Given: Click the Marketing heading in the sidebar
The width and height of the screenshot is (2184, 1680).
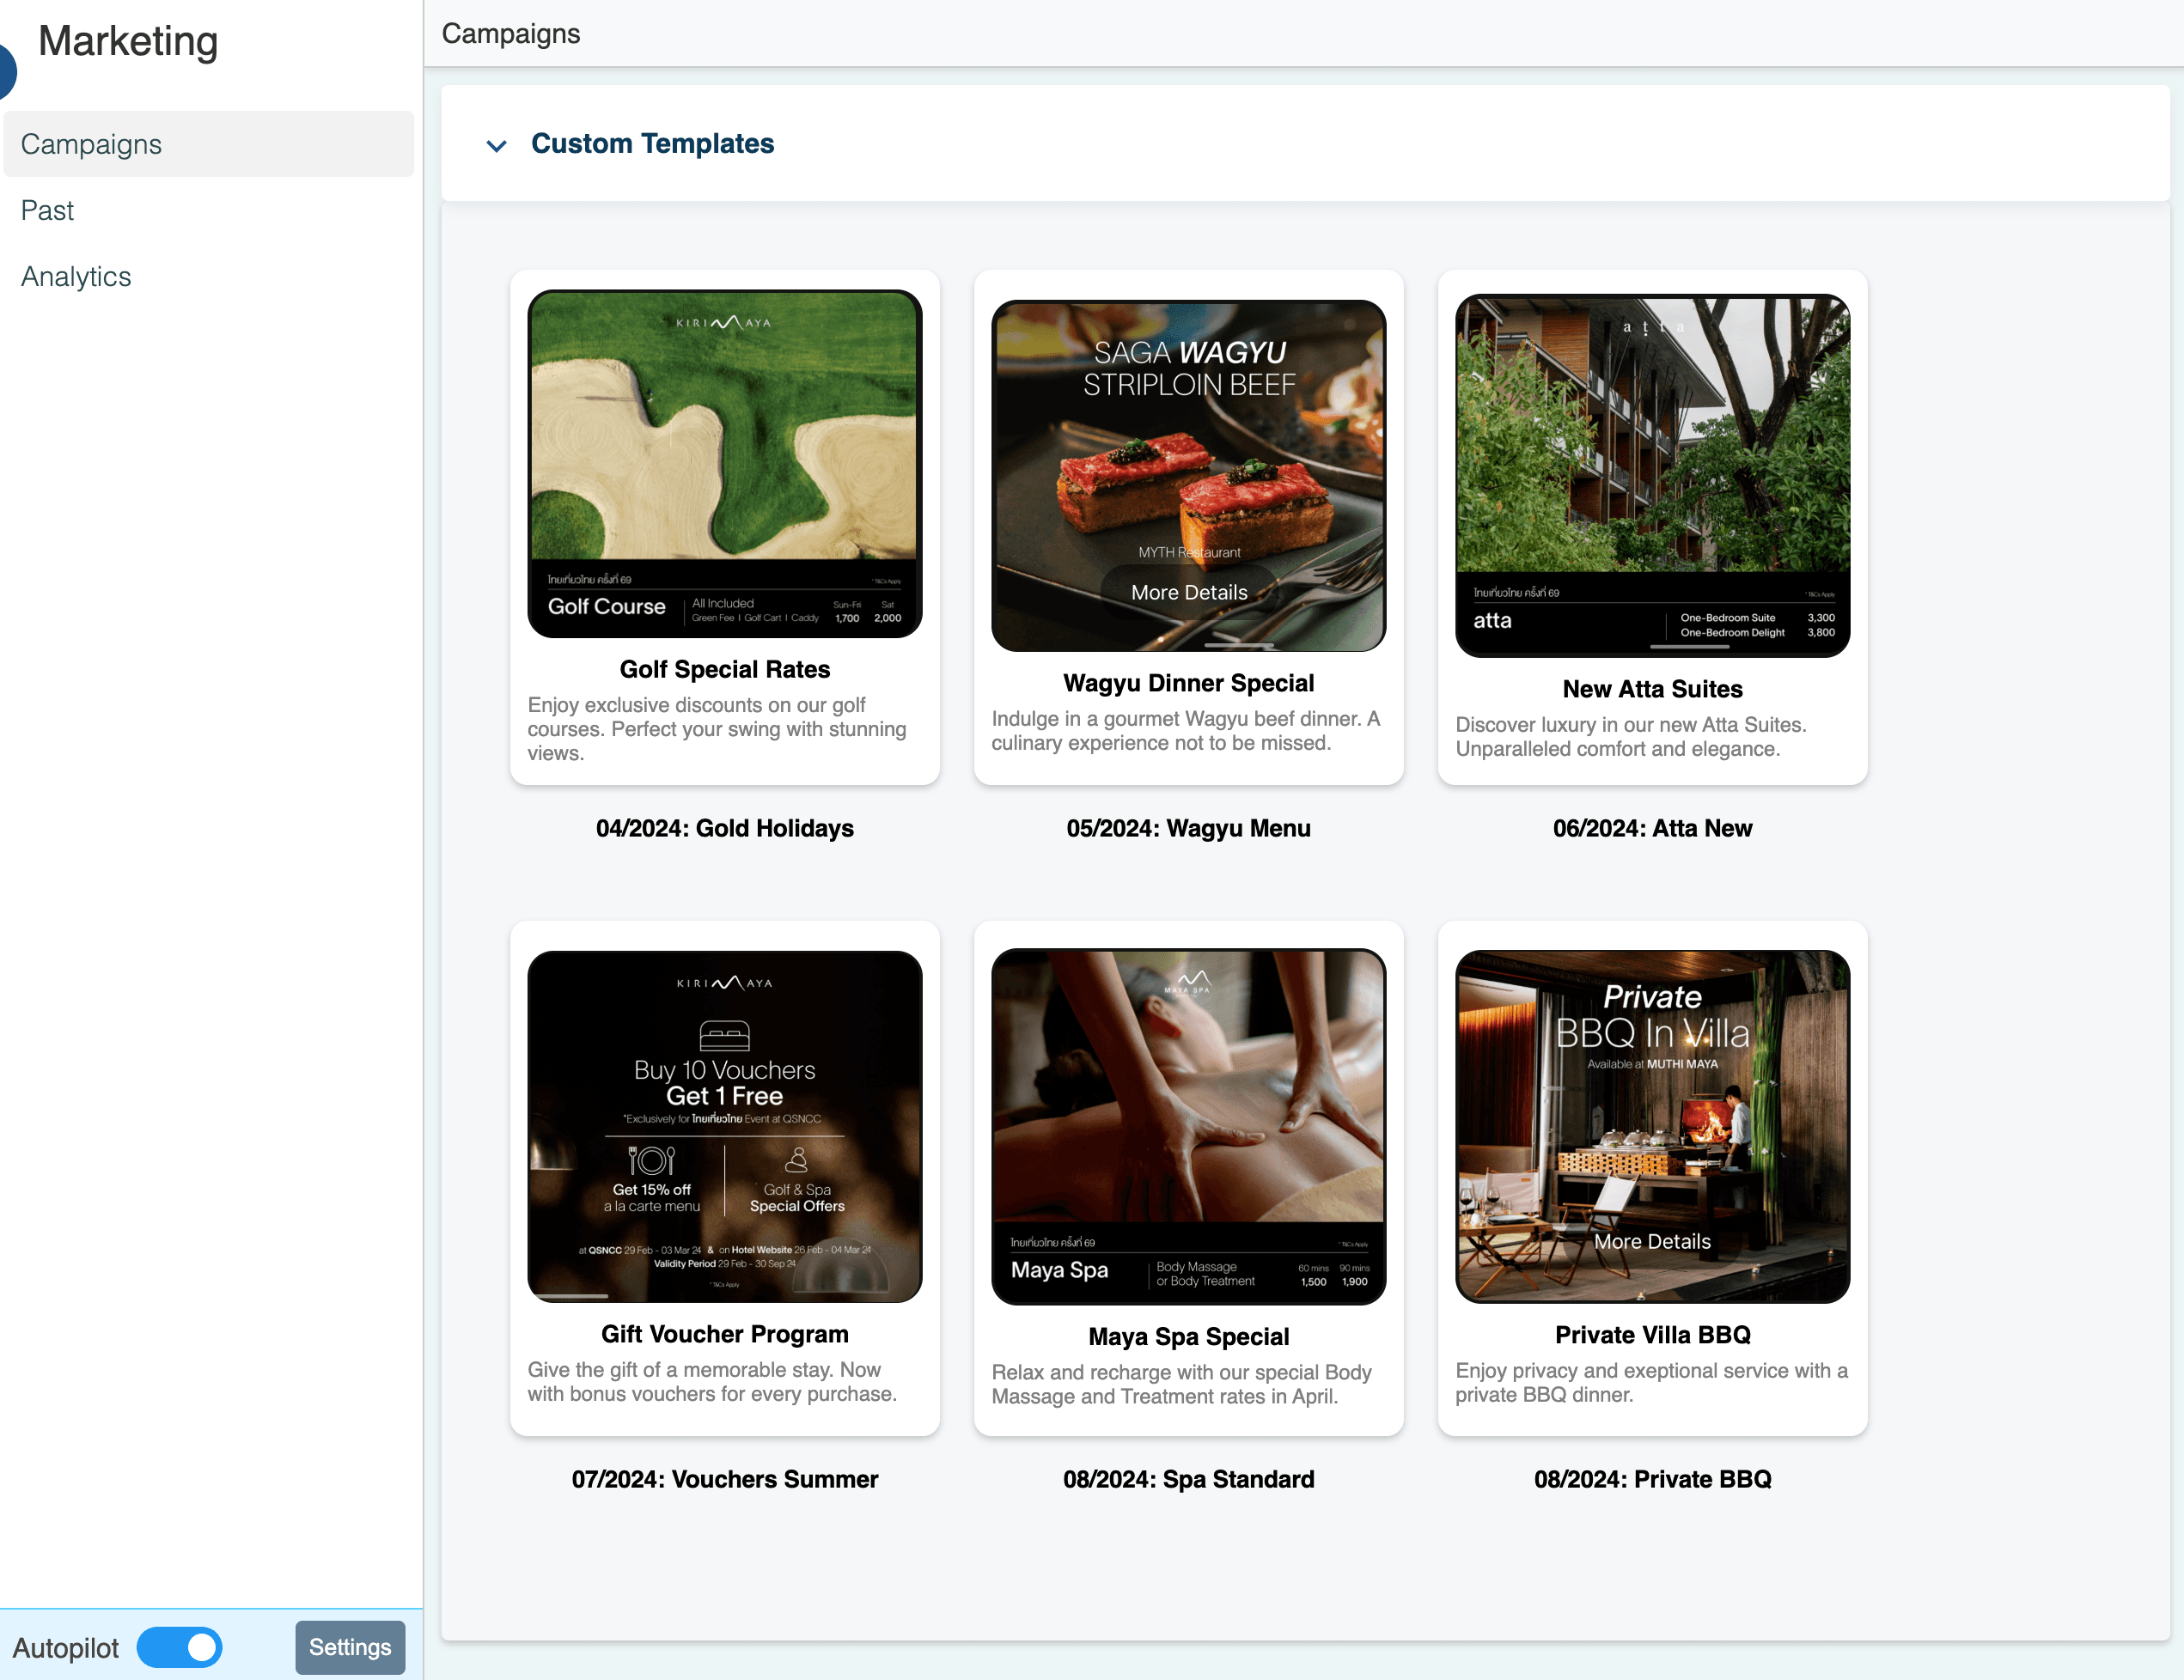Looking at the screenshot, I should coord(128,42).
